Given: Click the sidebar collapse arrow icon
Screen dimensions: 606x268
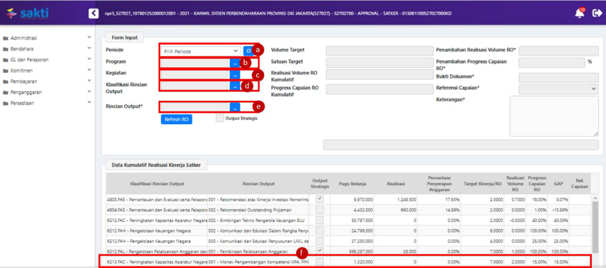Looking at the screenshot, I should tap(93, 13).
